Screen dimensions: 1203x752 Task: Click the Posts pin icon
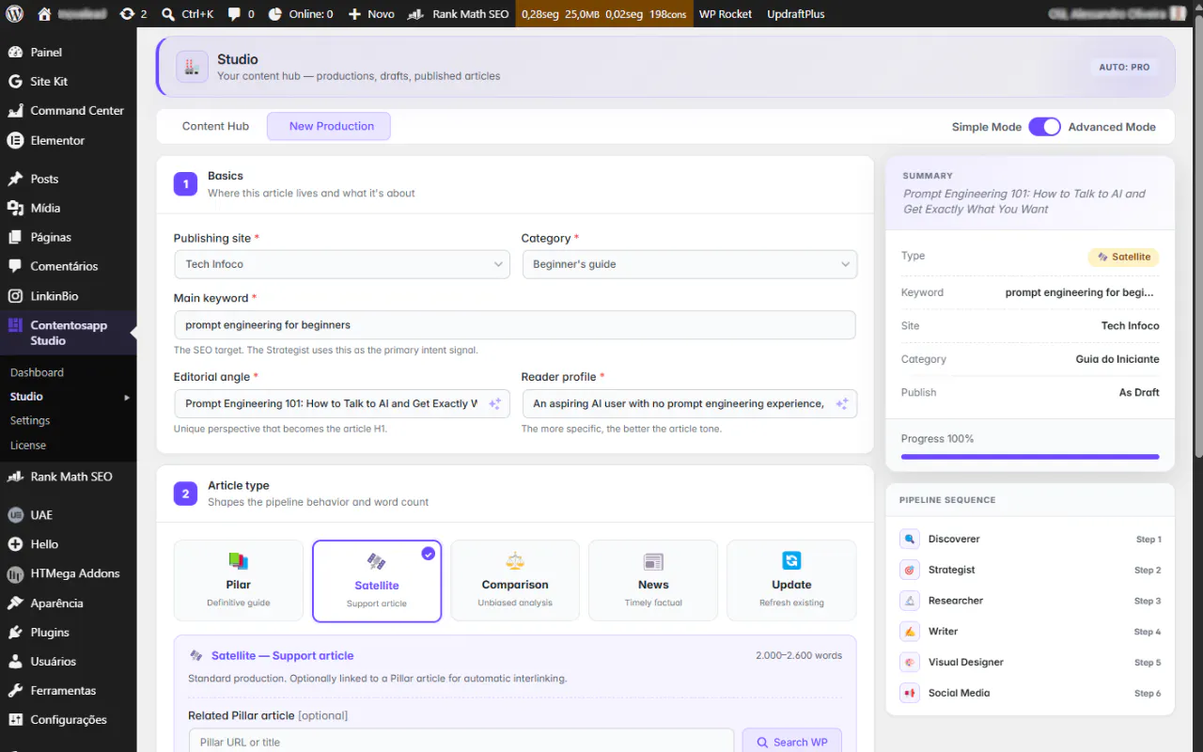pyautogui.click(x=15, y=179)
